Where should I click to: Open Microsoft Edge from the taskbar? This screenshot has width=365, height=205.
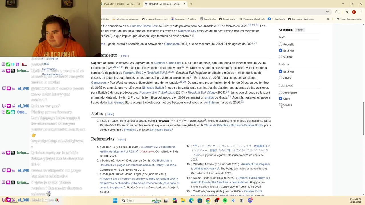(x=191, y=200)
